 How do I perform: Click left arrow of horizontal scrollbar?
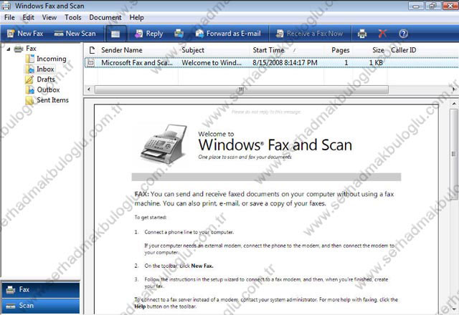[x=89, y=89]
